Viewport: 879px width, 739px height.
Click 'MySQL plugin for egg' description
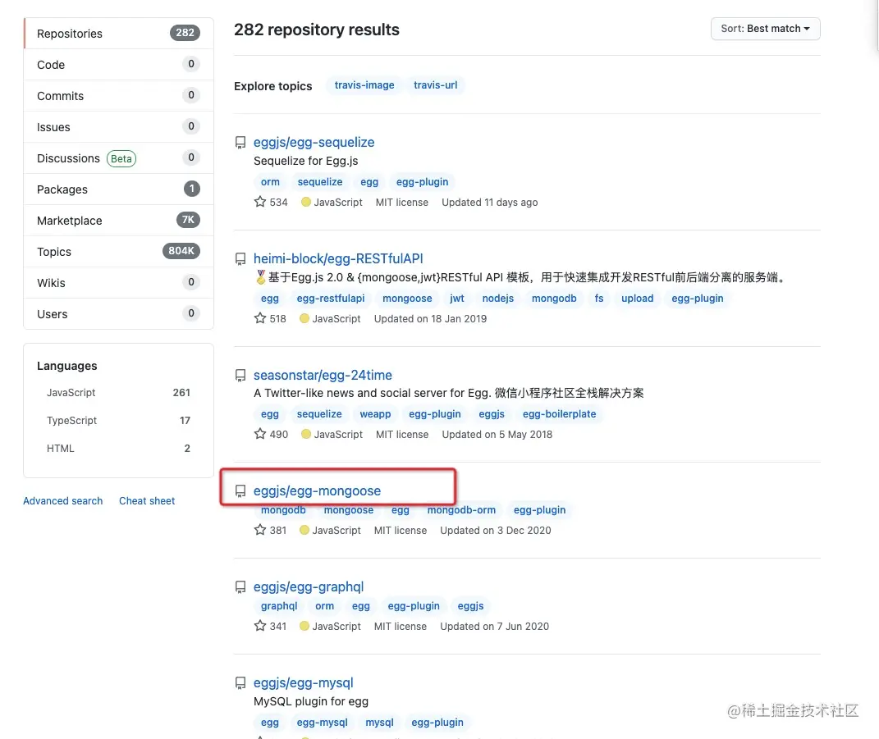point(311,701)
